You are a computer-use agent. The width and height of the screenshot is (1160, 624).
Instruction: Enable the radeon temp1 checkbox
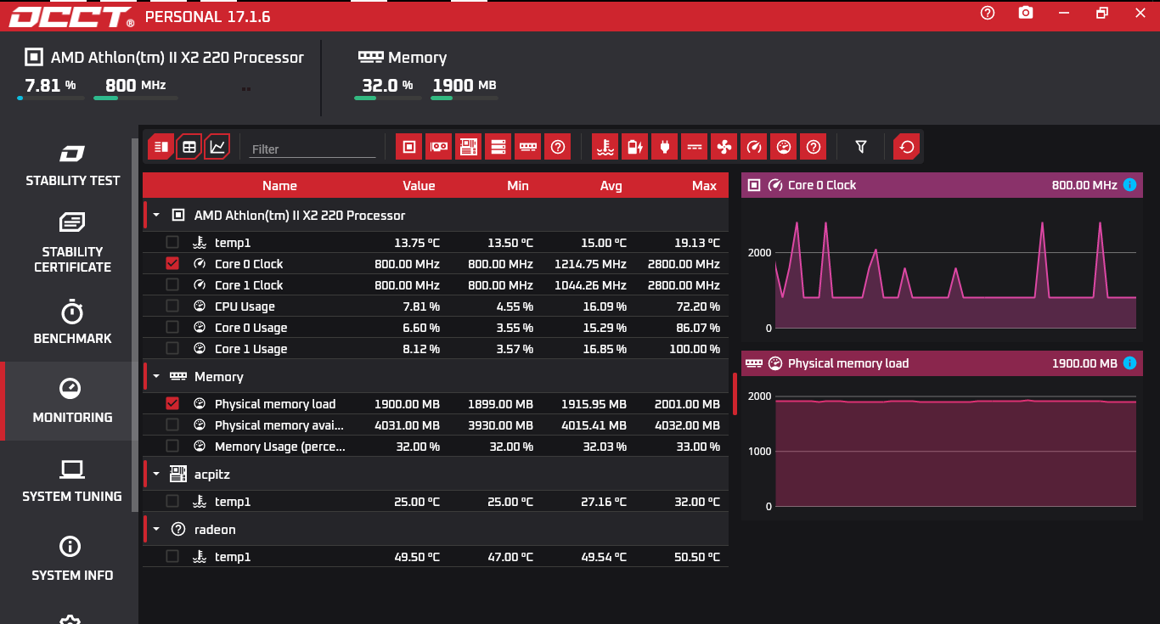pyautogui.click(x=172, y=556)
